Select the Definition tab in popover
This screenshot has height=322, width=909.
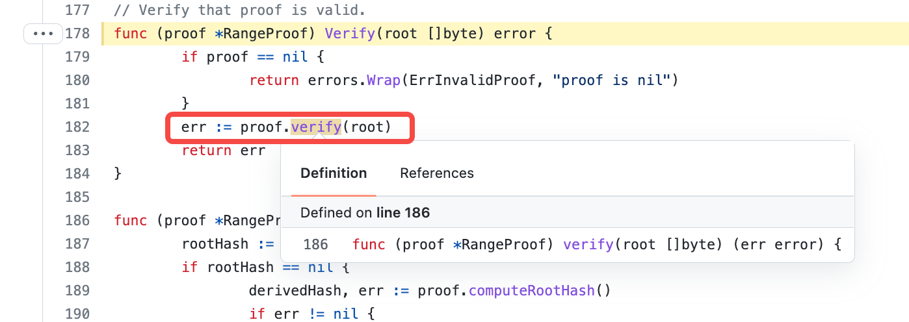pos(334,173)
